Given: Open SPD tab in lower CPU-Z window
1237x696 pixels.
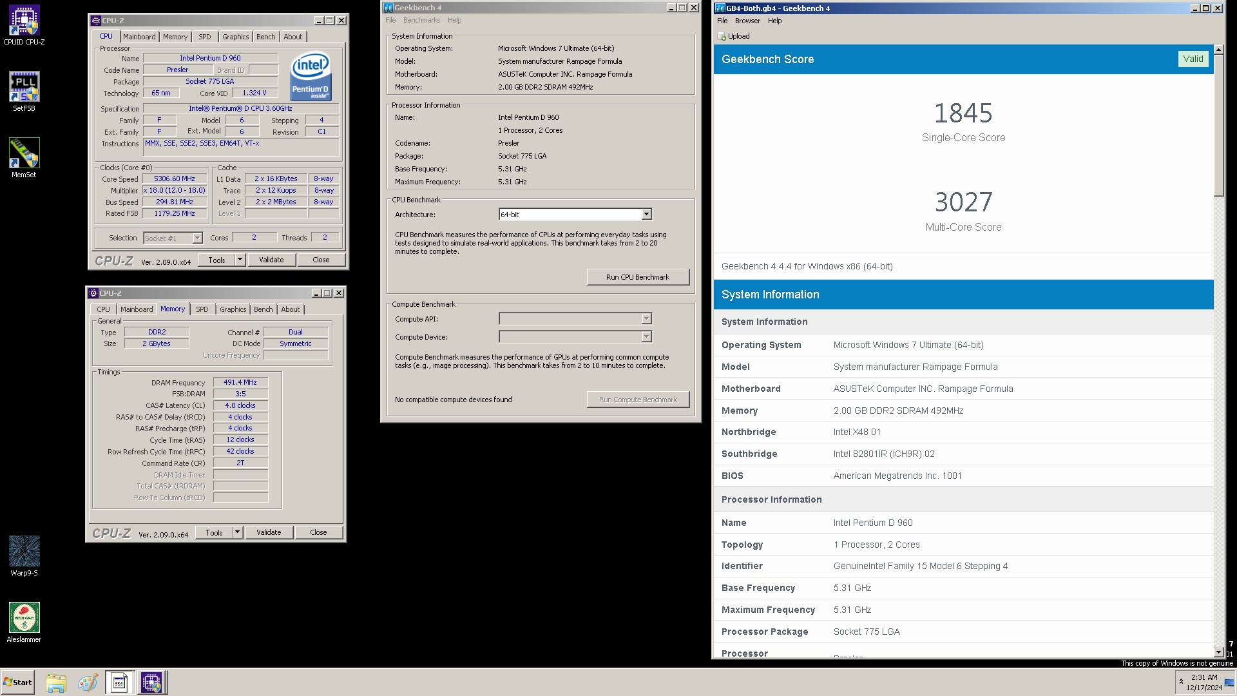Looking at the screenshot, I should click(x=202, y=309).
